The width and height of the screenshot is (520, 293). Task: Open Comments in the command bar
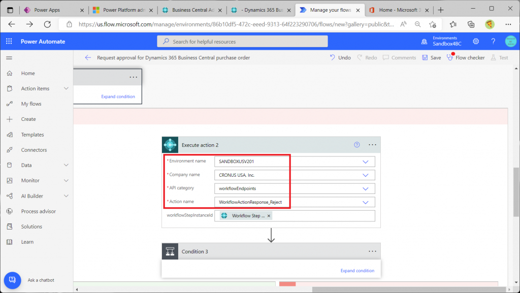[399, 58]
